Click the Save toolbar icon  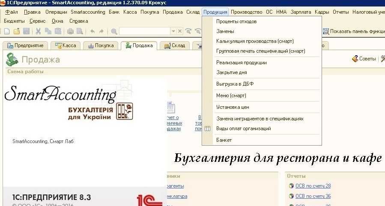(x=26, y=31)
